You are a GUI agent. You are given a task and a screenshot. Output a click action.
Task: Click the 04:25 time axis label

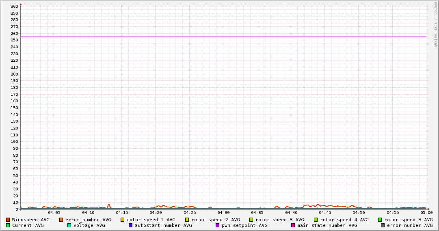click(x=190, y=213)
